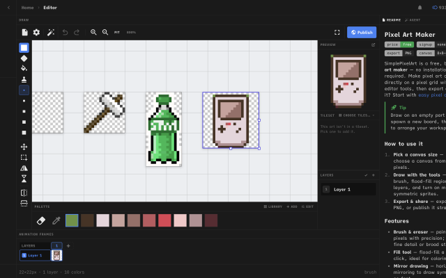446x278 pixels.
Task: Click the PNG export badge
Action: pyautogui.click(x=408, y=53)
